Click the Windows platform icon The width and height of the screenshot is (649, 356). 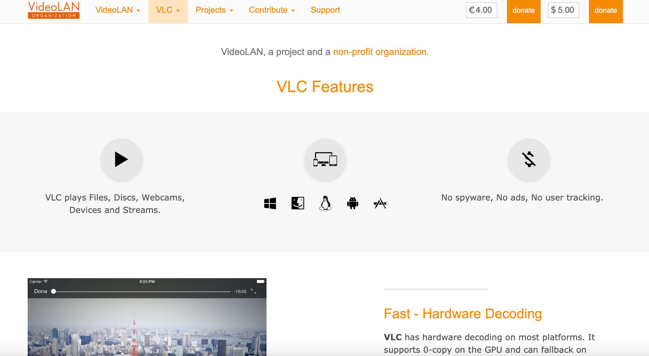269,203
